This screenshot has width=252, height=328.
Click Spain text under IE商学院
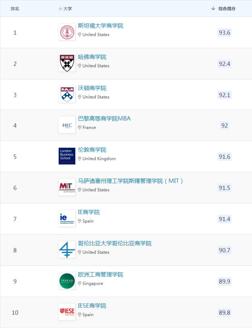pyautogui.click(x=88, y=221)
